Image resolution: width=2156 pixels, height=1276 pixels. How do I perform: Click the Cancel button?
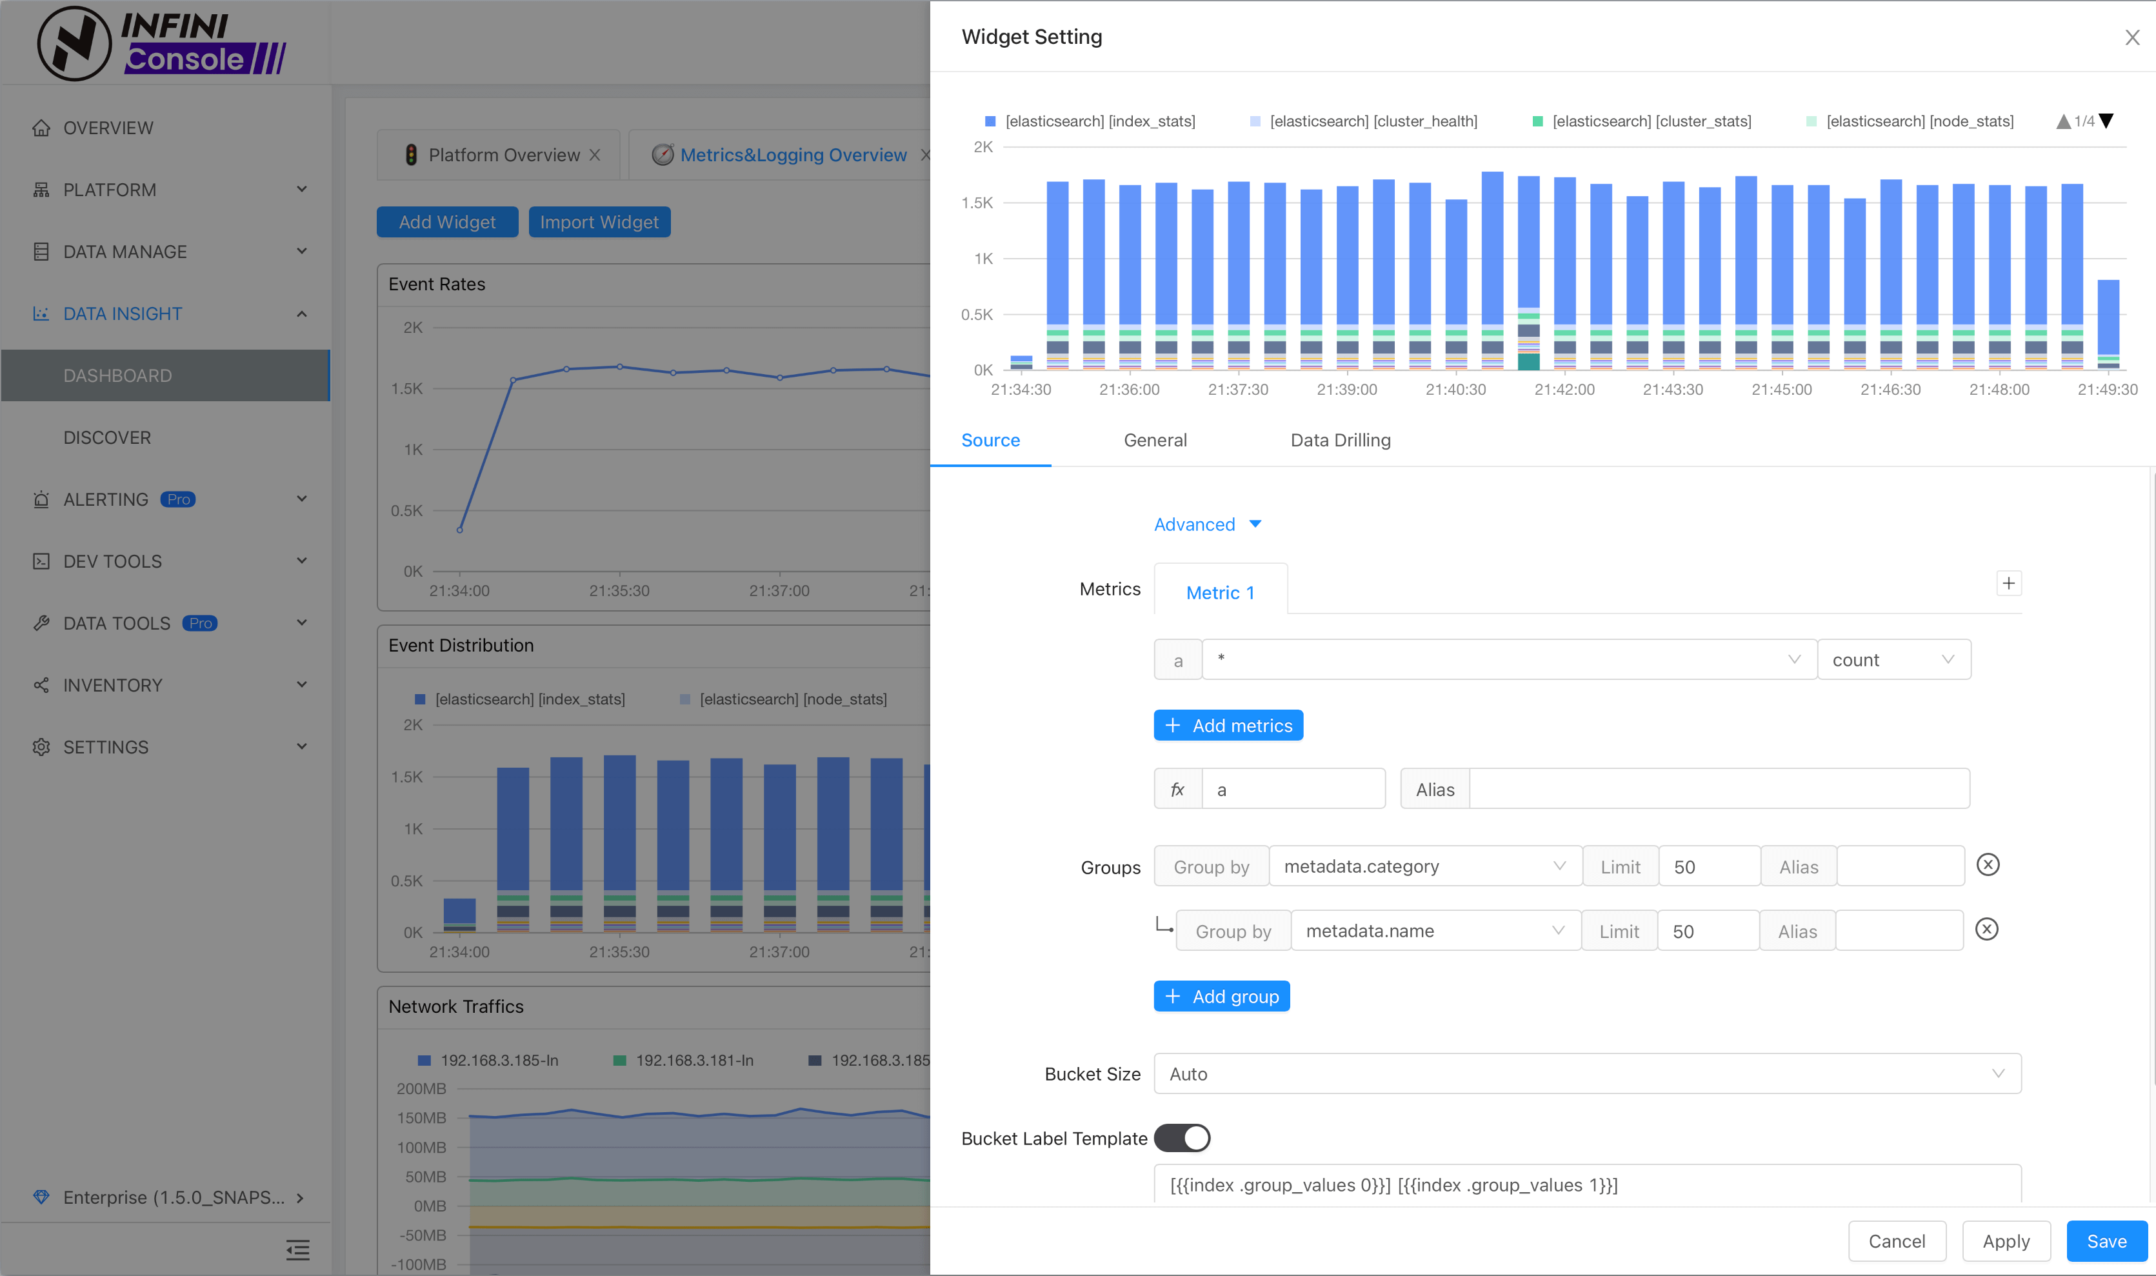pos(1897,1241)
